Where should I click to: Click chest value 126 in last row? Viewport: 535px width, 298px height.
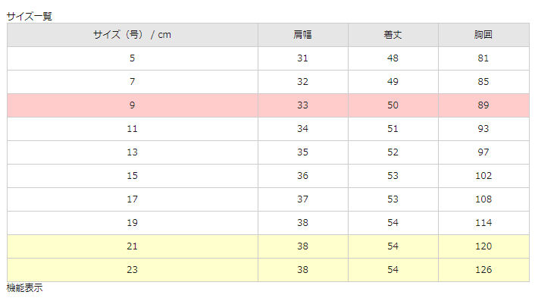(x=483, y=270)
